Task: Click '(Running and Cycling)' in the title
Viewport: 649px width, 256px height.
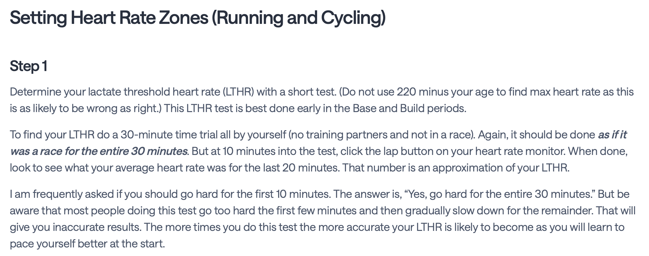Action: pyautogui.click(x=299, y=18)
